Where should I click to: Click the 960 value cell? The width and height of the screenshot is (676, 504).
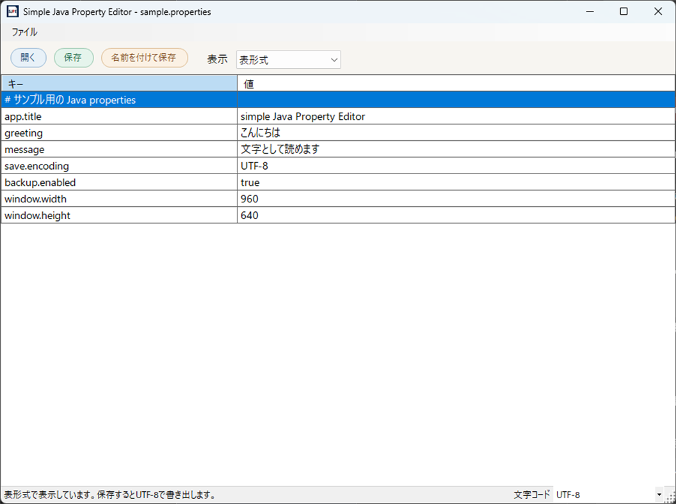[x=456, y=199]
